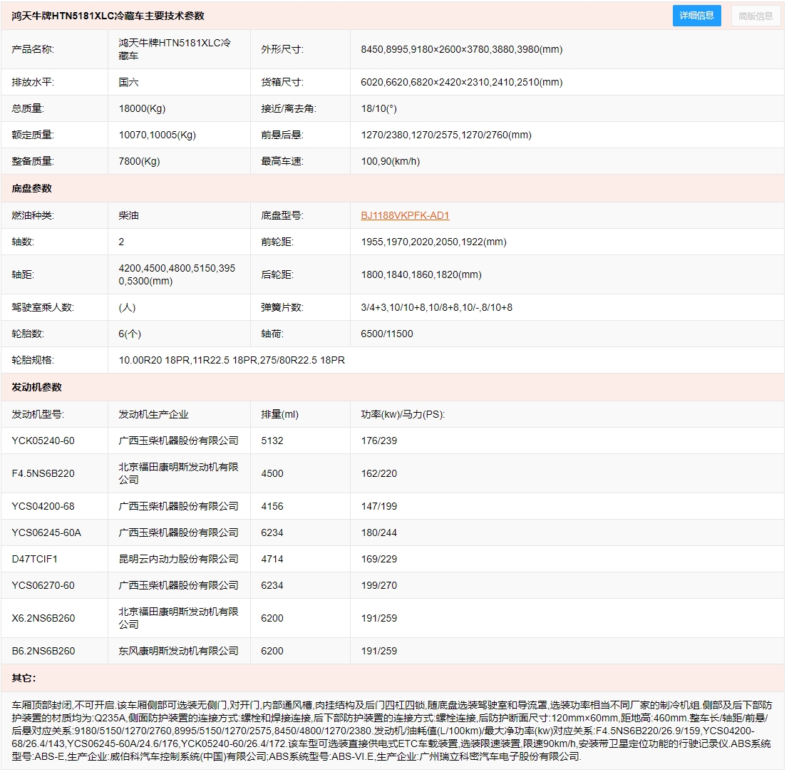Click engine model F4.5NS6B220
The width and height of the screenshot is (789, 772).
[x=43, y=474]
